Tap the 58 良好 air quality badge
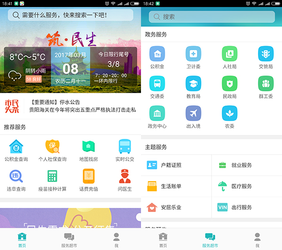 coord(33,79)
